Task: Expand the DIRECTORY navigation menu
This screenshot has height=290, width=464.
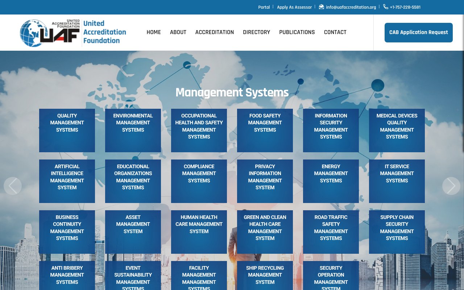Action: [x=257, y=32]
